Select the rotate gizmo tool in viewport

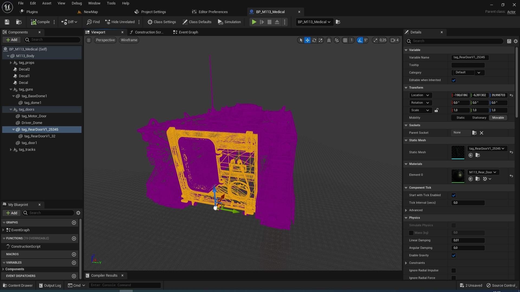314,40
